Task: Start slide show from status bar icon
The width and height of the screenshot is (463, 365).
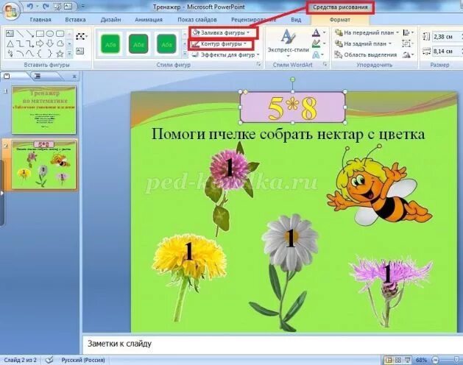Action: [x=407, y=360]
